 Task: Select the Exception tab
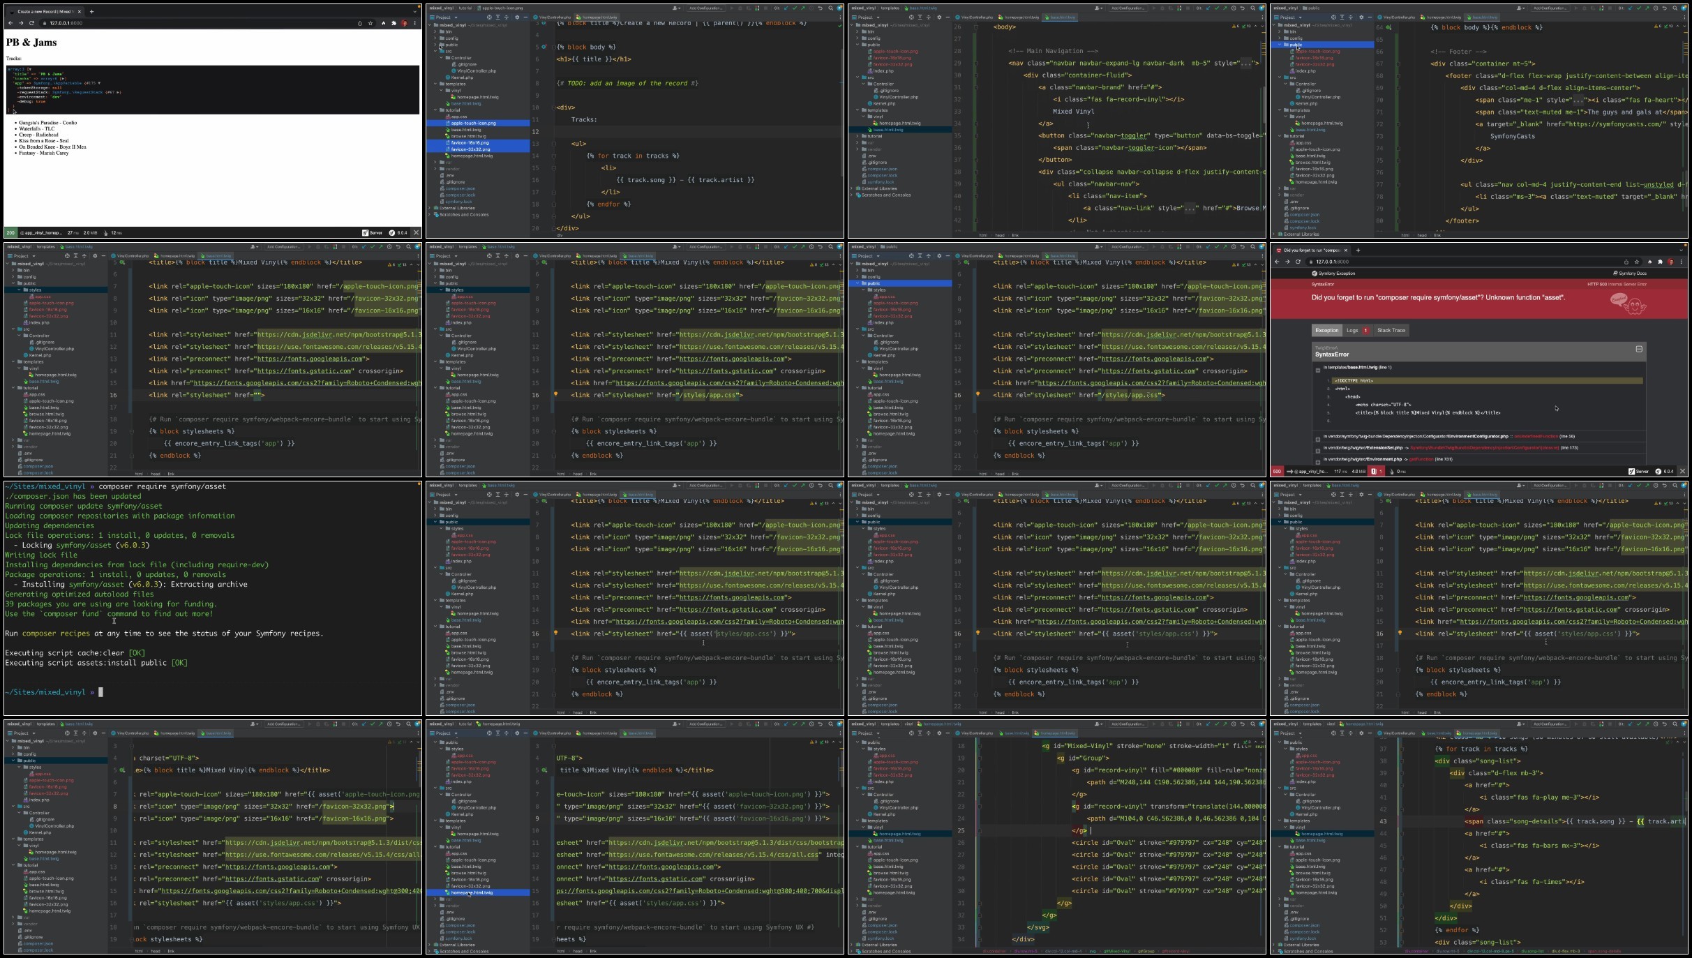click(x=1326, y=331)
